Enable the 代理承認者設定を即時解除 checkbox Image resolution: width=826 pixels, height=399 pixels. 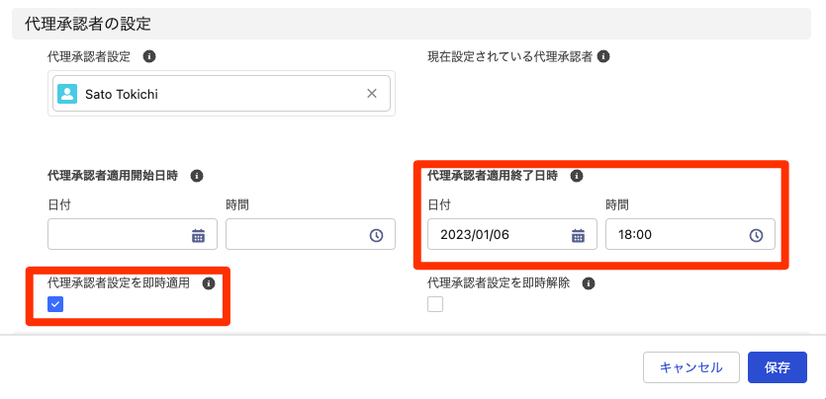(435, 304)
